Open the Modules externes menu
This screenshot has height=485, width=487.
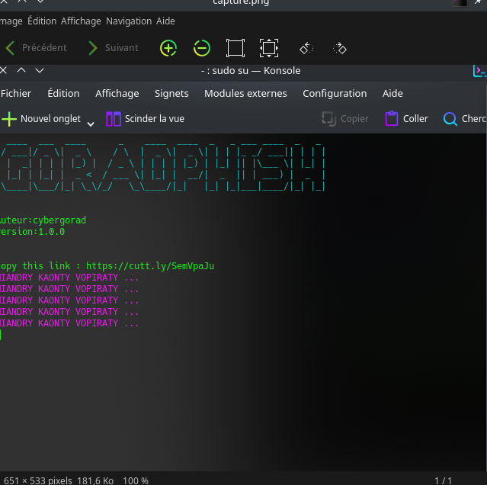[245, 94]
